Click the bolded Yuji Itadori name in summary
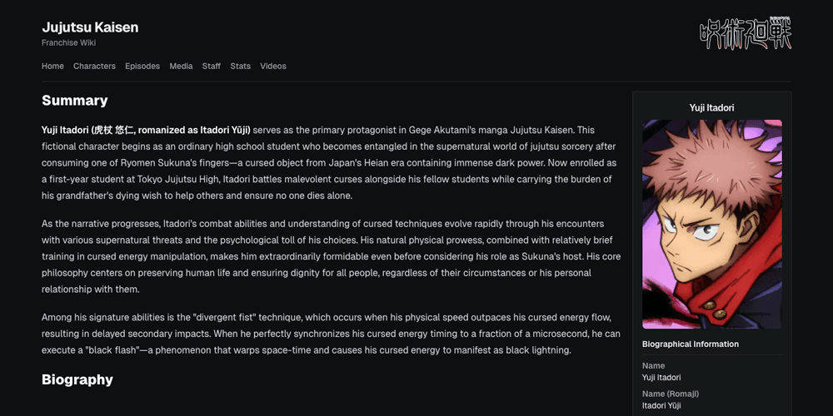Image resolution: width=833 pixels, height=416 pixels. pyautogui.click(x=146, y=130)
